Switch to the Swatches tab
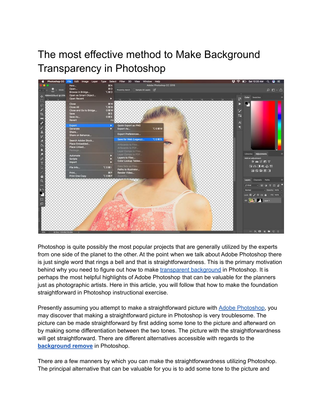The image size is (321, 415). pos(257,97)
